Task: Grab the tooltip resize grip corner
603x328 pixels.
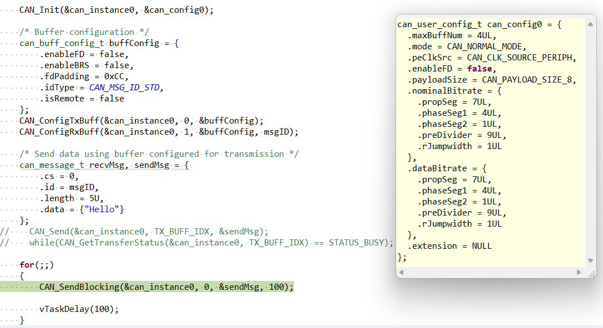Action: (x=592, y=274)
